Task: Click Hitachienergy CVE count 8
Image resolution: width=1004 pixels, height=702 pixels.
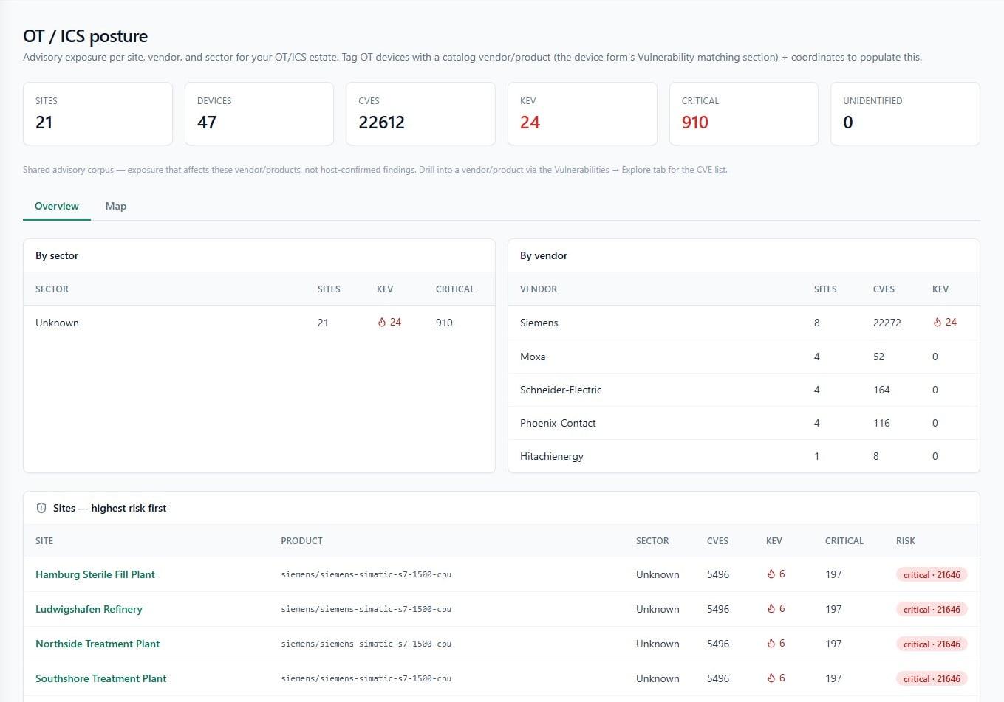Action: (876, 456)
